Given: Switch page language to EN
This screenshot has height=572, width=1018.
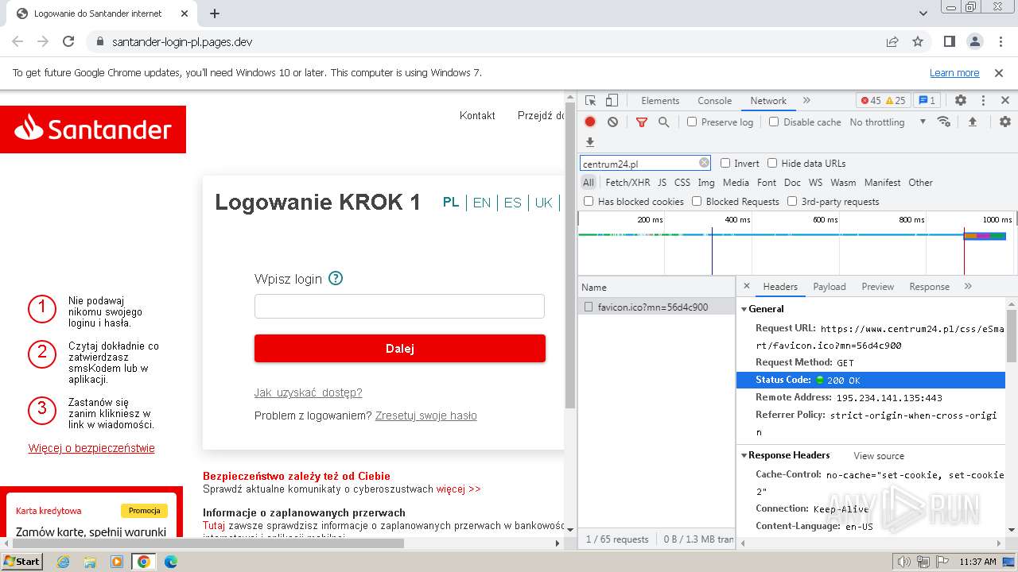Looking at the screenshot, I should pos(482,203).
